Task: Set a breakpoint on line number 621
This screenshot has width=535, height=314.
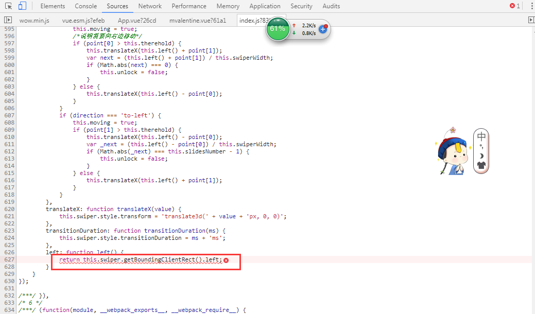Action: (9, 216)
